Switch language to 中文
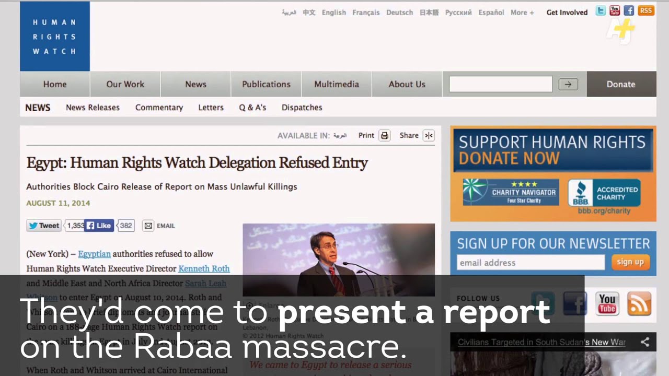 [309, 13]
